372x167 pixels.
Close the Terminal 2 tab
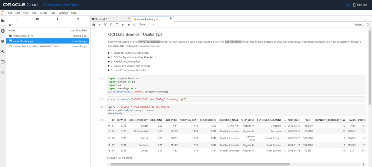[129, 19]
